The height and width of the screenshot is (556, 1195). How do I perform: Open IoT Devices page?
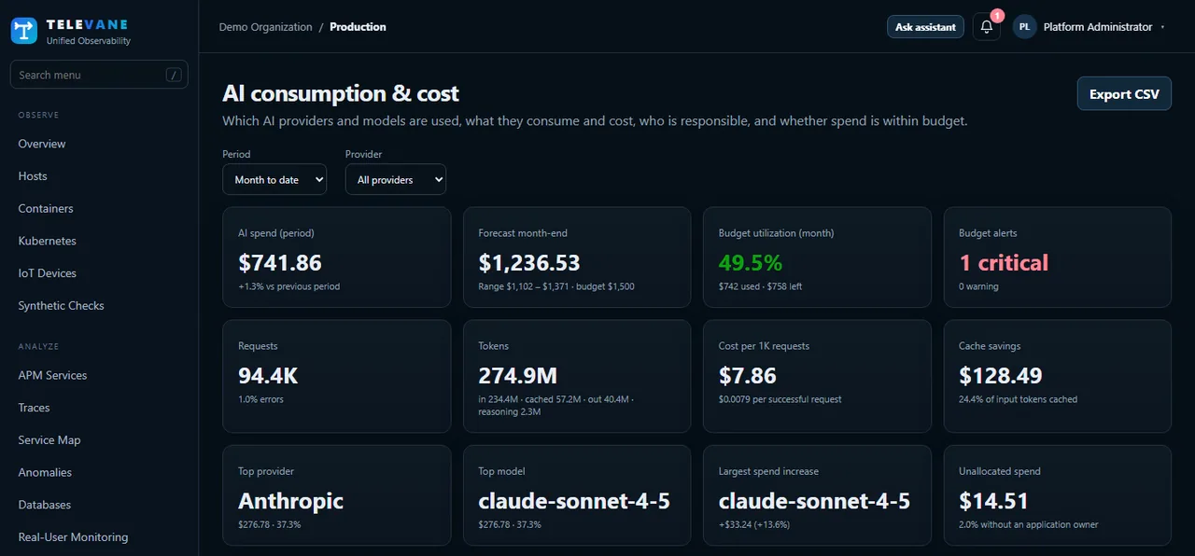tap(48, 273)
